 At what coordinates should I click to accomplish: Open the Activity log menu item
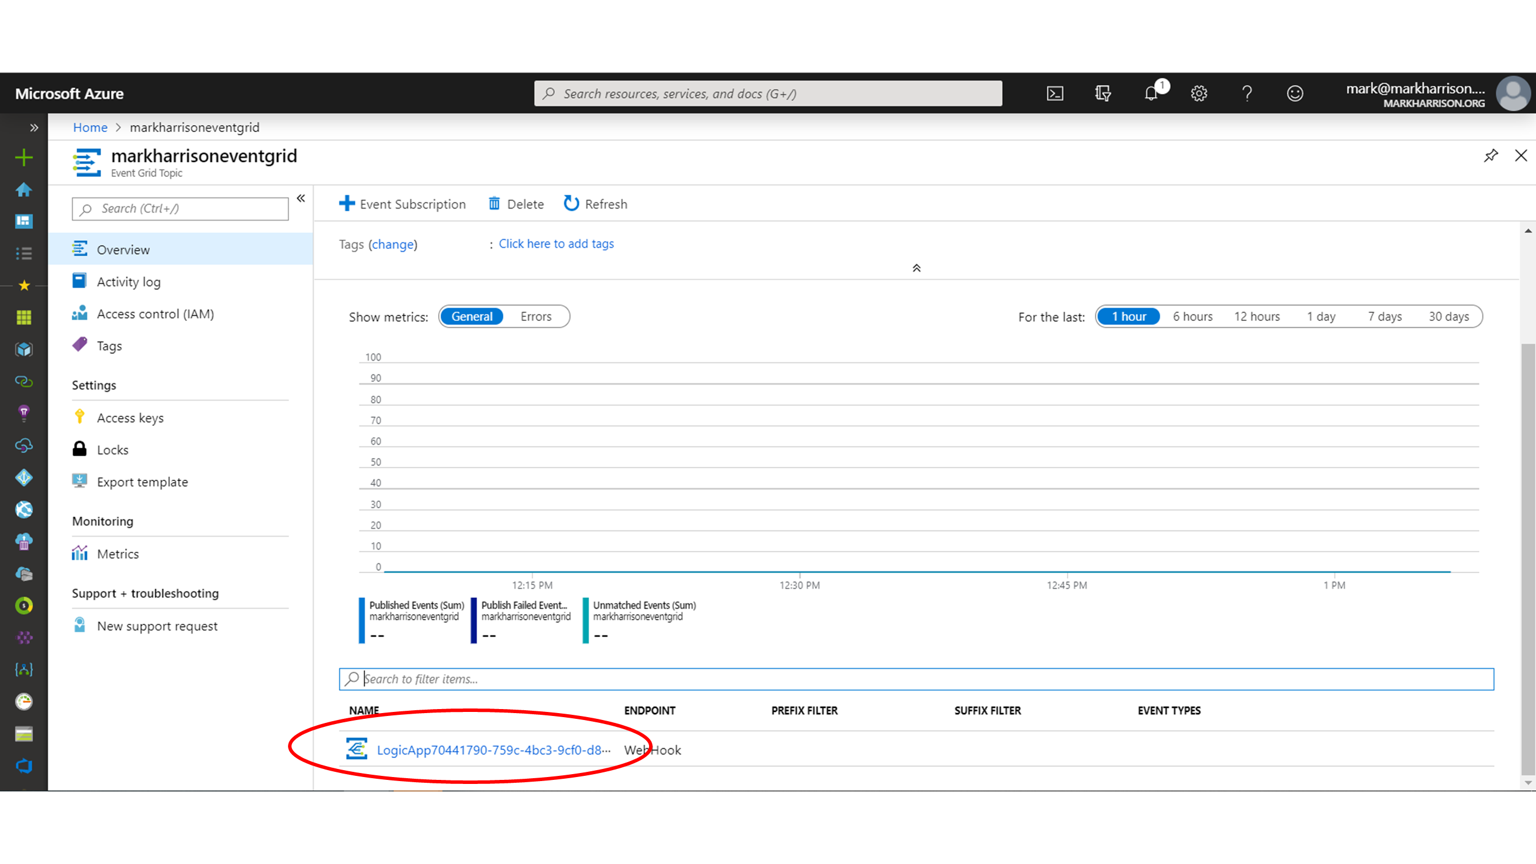128,282
